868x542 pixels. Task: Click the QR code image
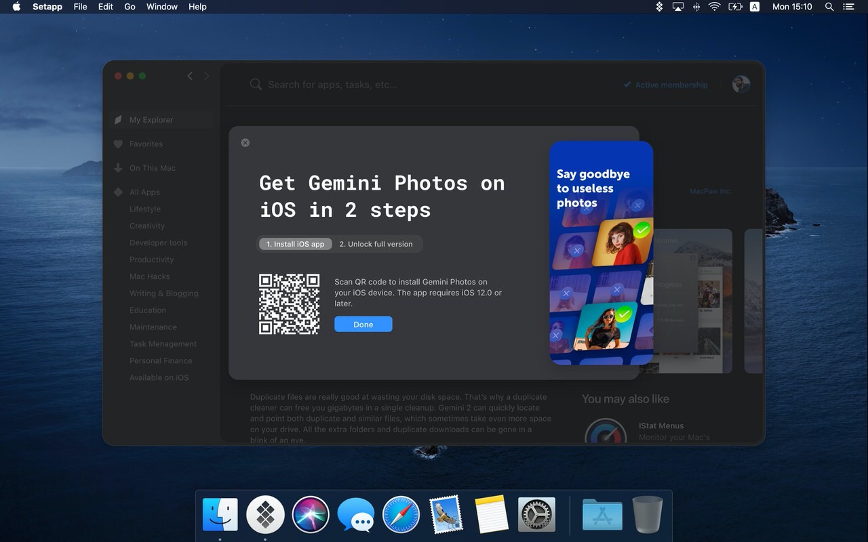coord(290,304)
